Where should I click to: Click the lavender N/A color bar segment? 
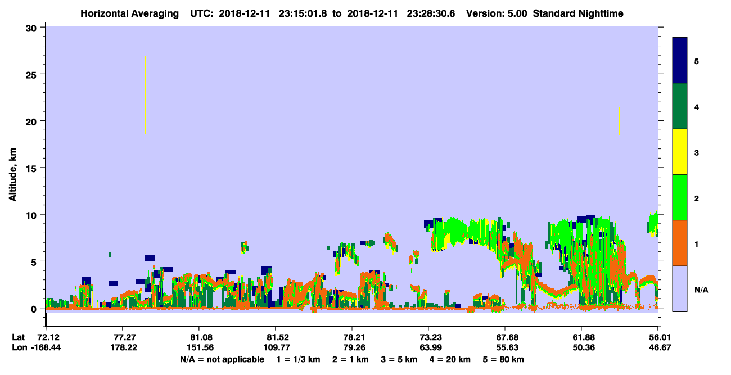pyautogui.click(x=680, y=288)
